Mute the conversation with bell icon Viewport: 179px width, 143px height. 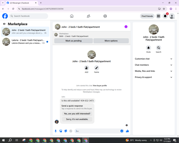pyautogui.click(x=149, y=48)
